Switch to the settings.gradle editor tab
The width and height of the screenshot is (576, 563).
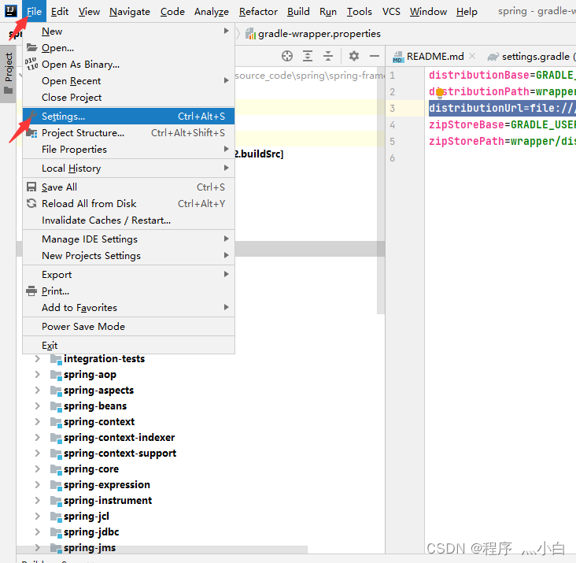point(531,56)
